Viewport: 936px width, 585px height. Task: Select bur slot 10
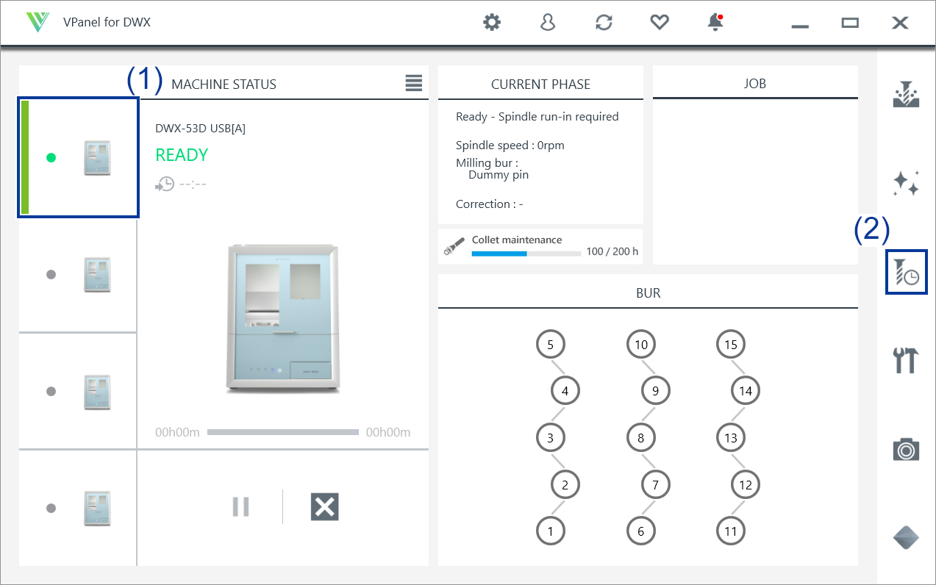click(641, 344)
